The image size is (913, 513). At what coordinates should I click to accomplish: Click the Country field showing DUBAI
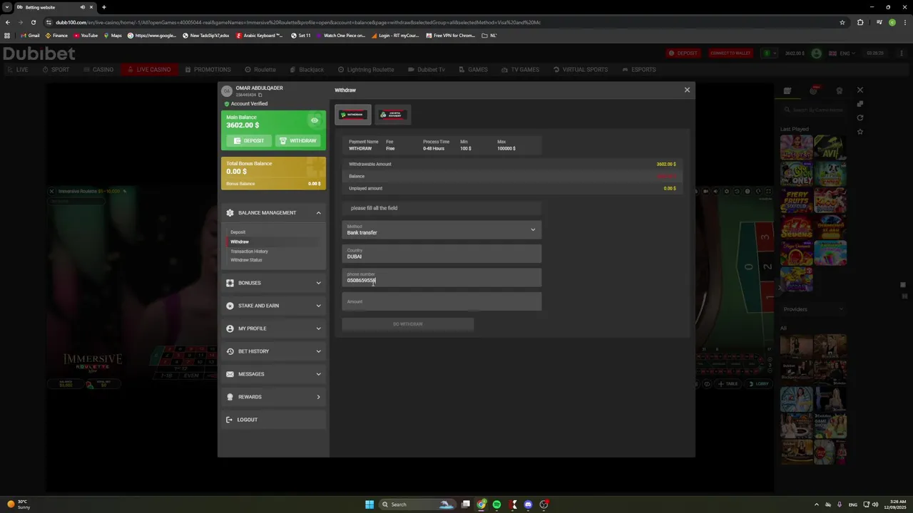442,254
